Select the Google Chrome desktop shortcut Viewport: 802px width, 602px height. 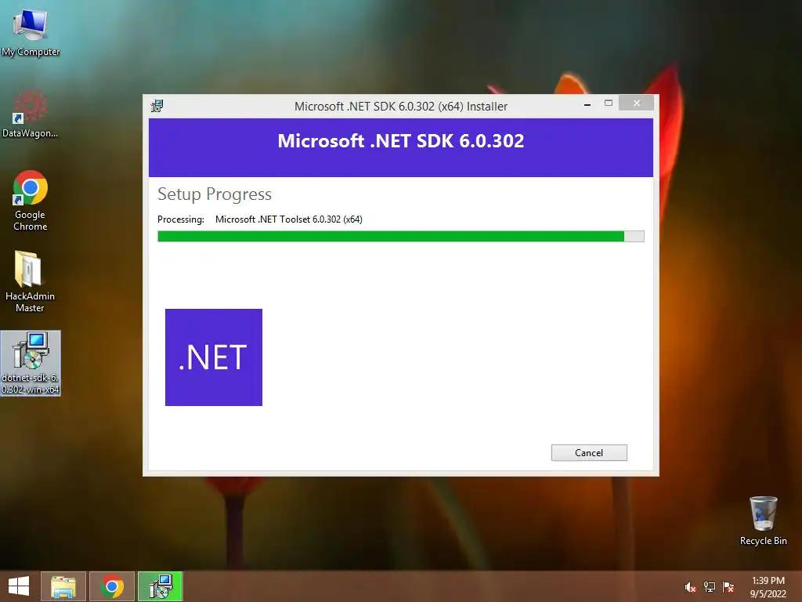[31, 201]
